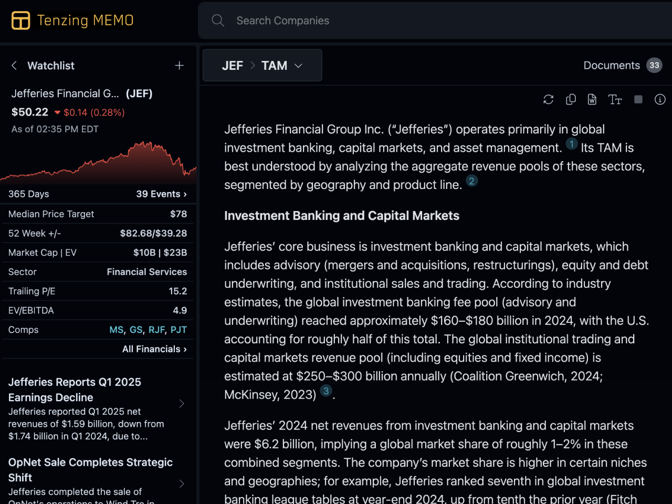Open OpNet Sale Completes Strategic Shift headline
The width and height of the screenshot is (672, 504).
[x=90, y=470]
